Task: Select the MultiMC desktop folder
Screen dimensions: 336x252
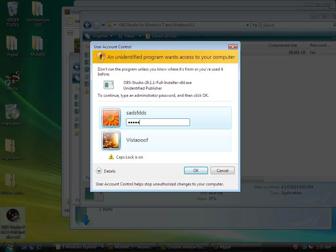Action: point(38,46)
